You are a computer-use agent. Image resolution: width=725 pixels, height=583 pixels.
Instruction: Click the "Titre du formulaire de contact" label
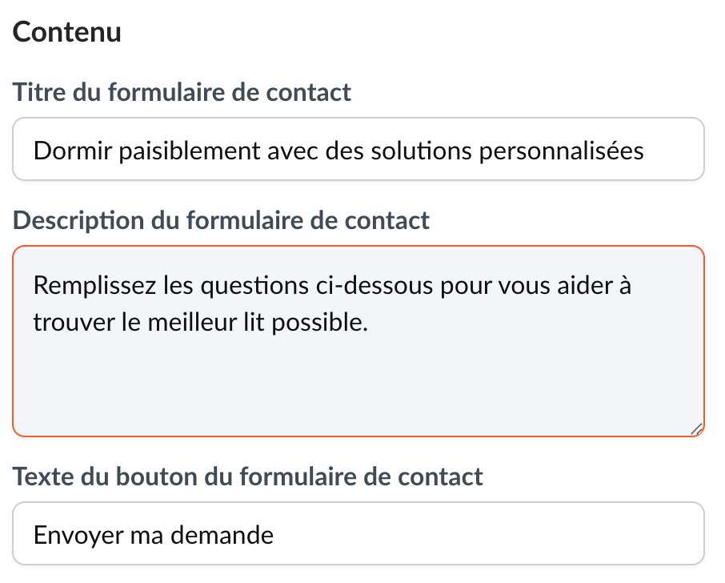click(182, 92)
